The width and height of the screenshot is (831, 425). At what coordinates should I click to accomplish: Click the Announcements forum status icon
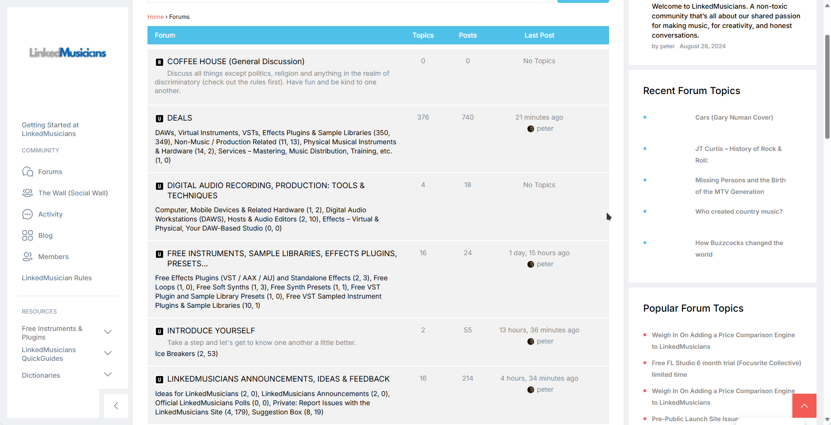160,379
